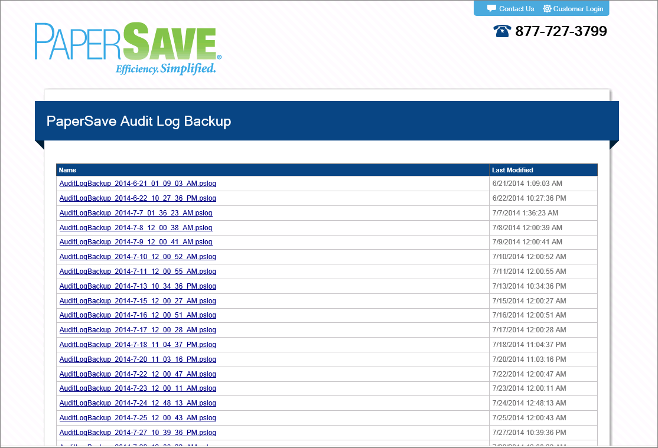Download AuditLogBackup_2014-7-11_12_00_55_AM.pslog
The width and height of the screenshot is (658, 448).
(138, 271)
